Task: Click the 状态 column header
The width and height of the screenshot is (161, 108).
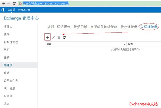Action: [130, 44]
